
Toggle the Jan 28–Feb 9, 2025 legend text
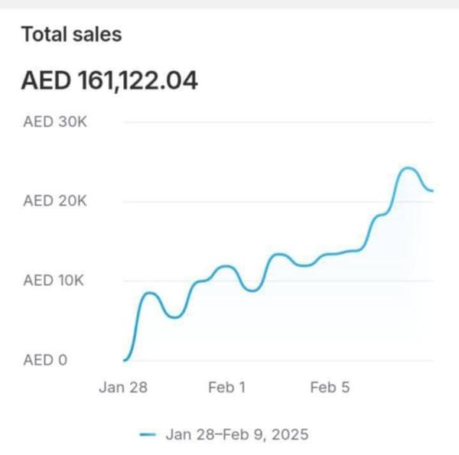tap(237, 434)
